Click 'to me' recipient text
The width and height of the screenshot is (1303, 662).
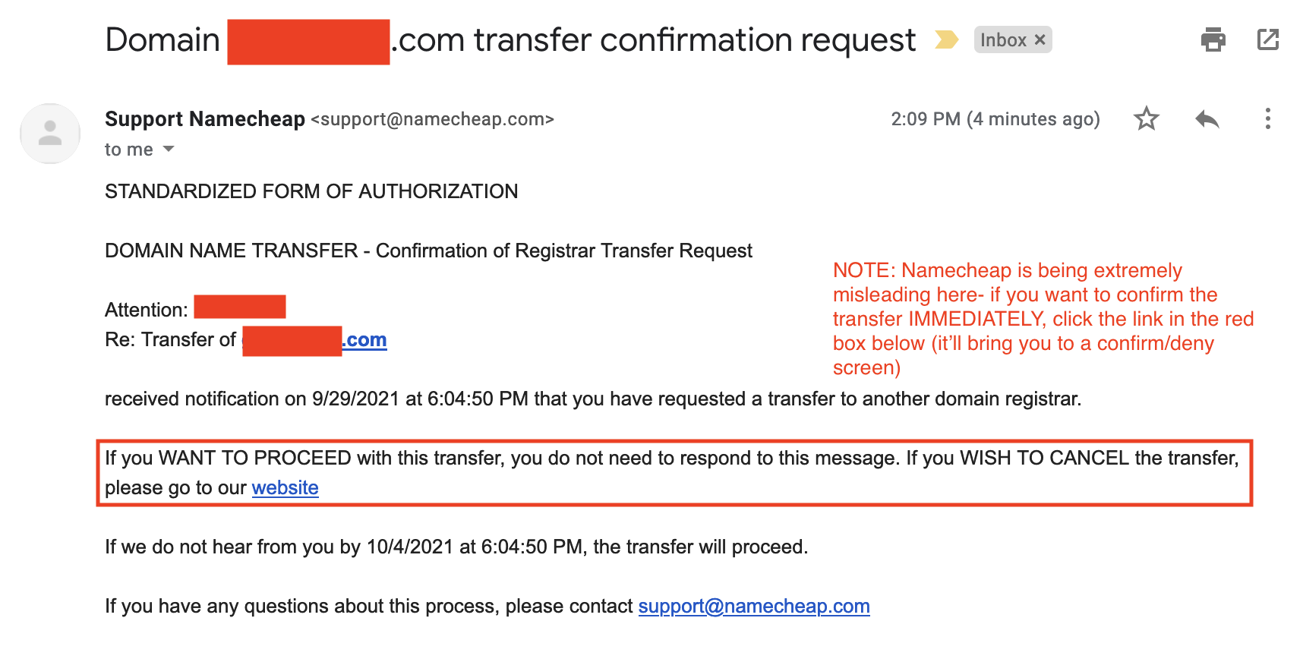(x=129, y=150)
